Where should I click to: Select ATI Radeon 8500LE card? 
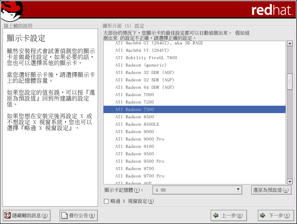tap(137, 124)
